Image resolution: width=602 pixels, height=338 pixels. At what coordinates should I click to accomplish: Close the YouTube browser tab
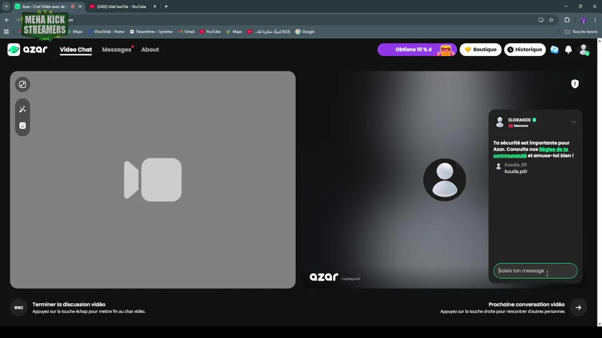pyautogui.click(x=155, y=7)
